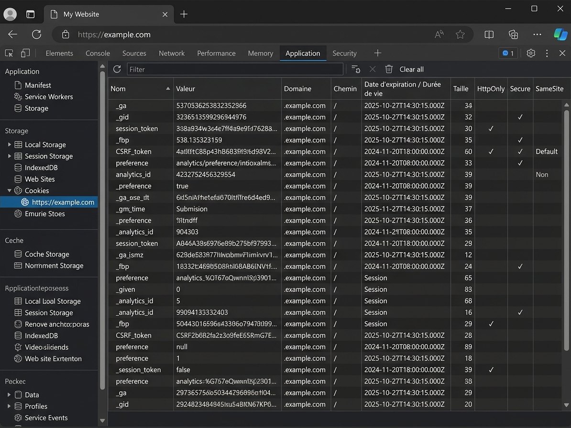View site information via the lock icon

tap(66, 34)
